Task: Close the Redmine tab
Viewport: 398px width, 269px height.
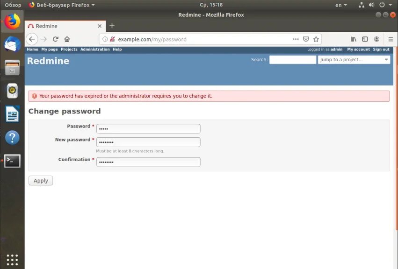Action: click(x=100, y=26)
